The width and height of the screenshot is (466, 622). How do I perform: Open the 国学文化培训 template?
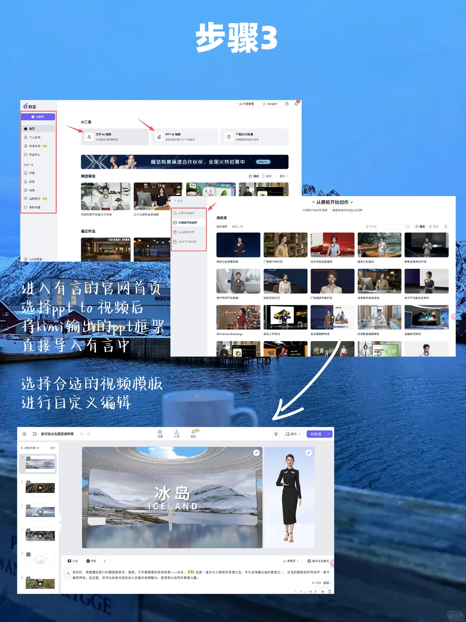click(x=379, y=245)
